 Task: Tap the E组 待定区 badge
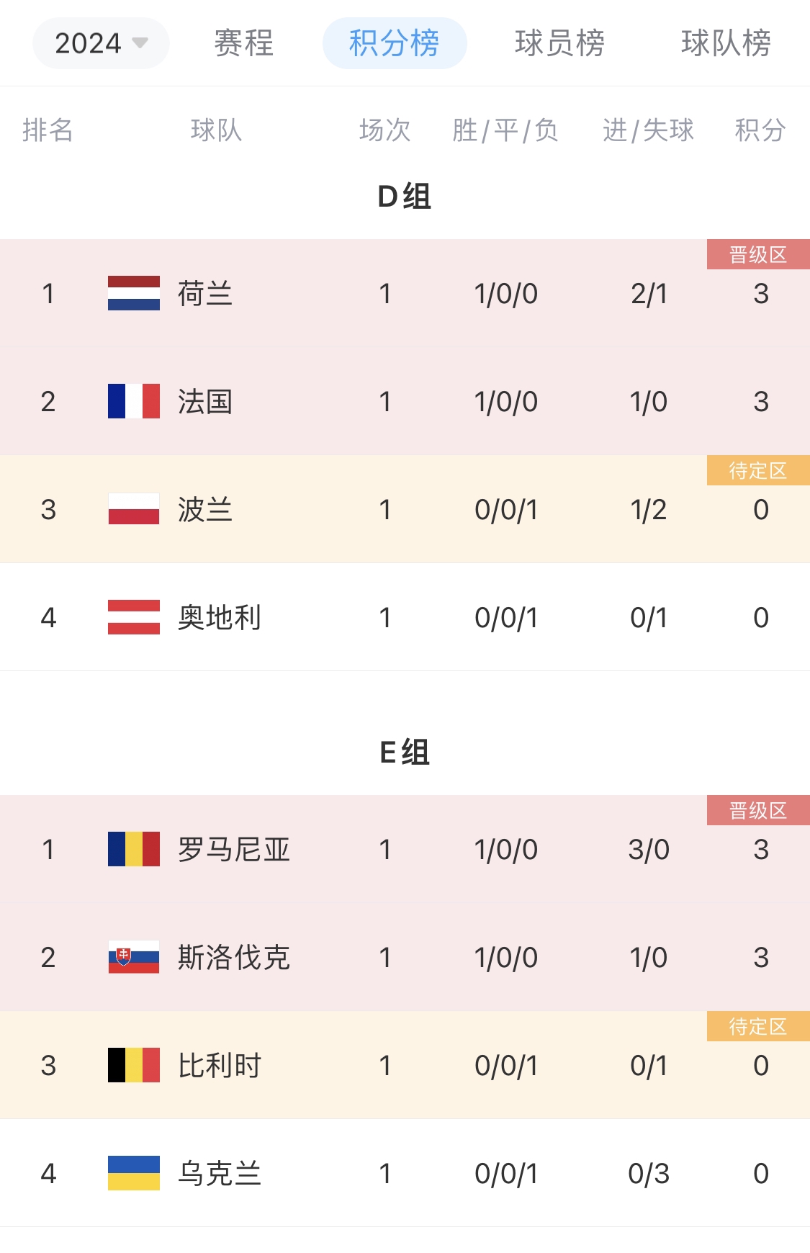point(758,1026)
